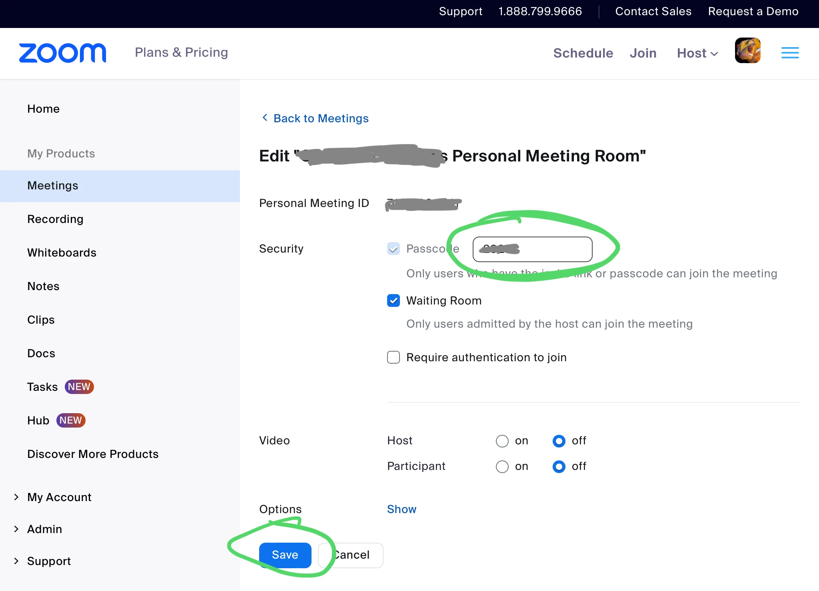Click the Save button
The height and width of the screenshot is (591, 819).
click(x=285, y=555)
